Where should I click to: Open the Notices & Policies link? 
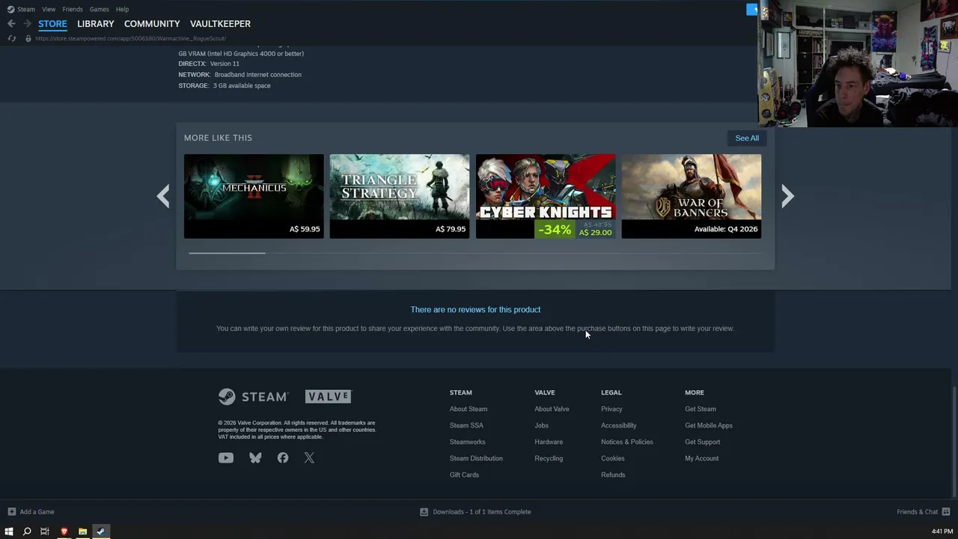coord(627,442)
